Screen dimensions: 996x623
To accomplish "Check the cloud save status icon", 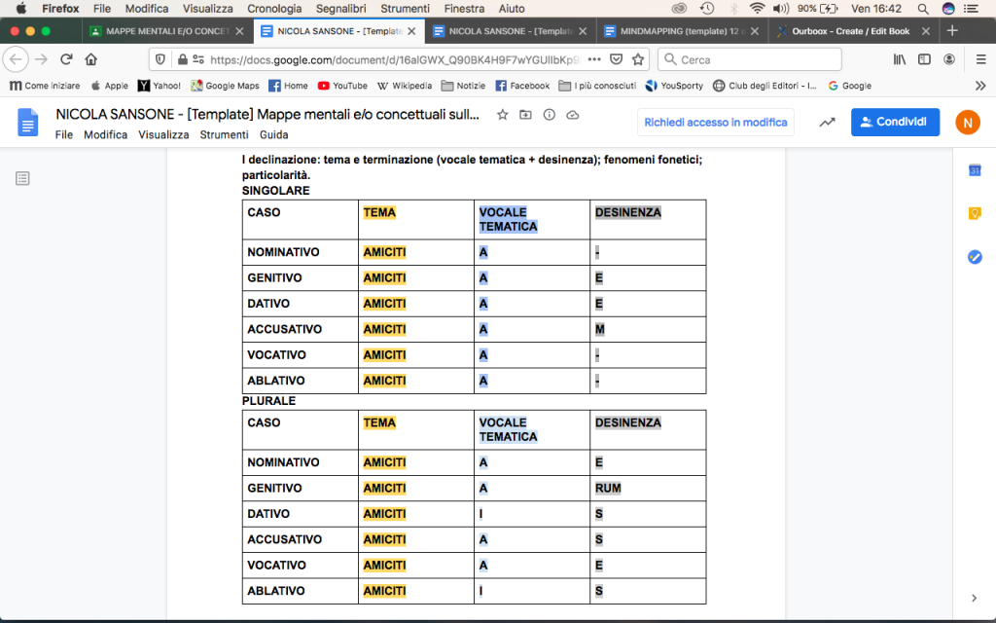I will click(x=573, y=115).
